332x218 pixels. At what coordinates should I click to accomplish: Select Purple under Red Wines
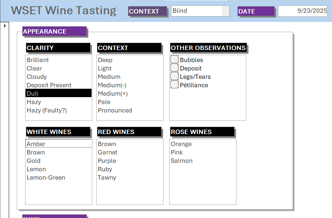tap(130, 161)
